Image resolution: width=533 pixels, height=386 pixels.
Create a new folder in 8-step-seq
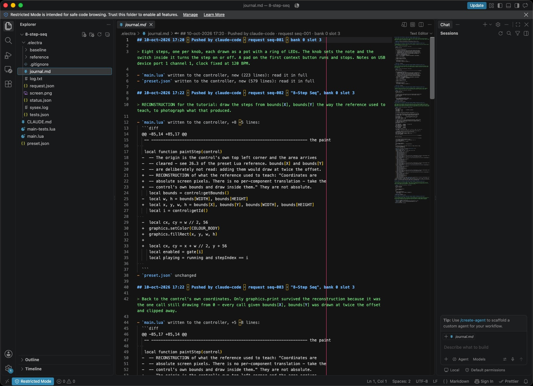(92, 34)
